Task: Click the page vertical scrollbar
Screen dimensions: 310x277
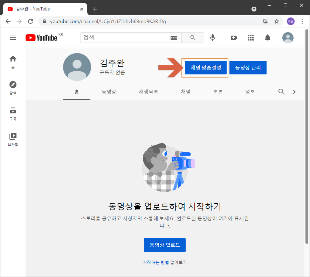Action: pyautogui.click(x=306, y=137)
